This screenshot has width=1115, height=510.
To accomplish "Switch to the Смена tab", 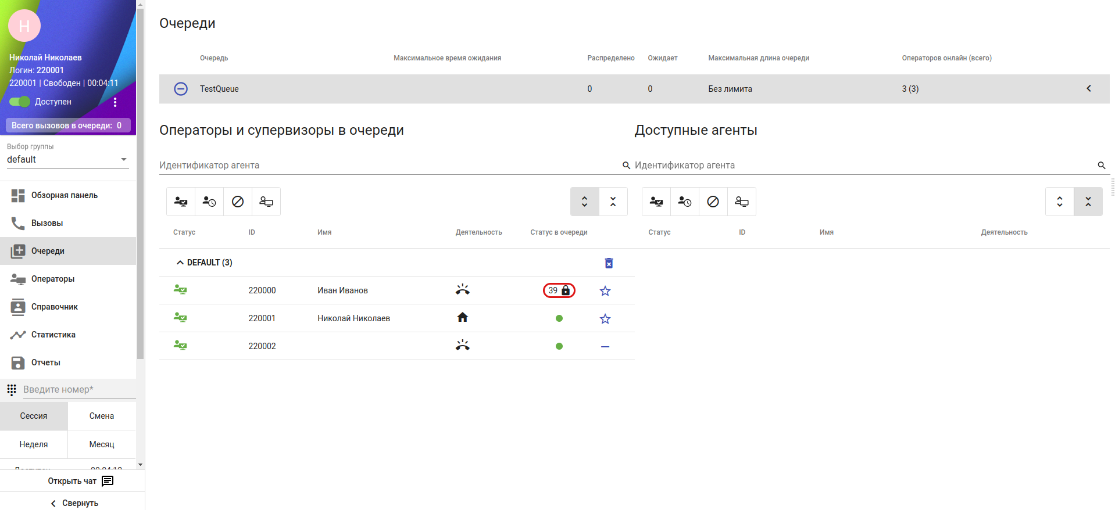I will pos(102,416).
